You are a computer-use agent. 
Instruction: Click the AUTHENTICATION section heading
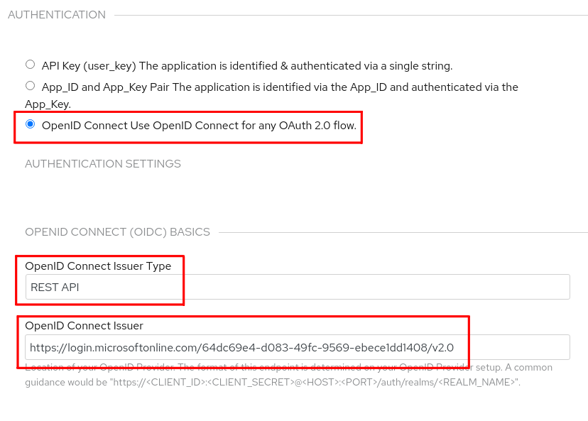pos(56,14)
